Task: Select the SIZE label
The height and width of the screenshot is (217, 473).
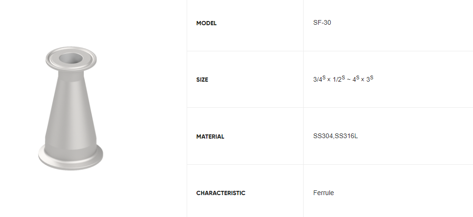Action: tap(202, 80)
